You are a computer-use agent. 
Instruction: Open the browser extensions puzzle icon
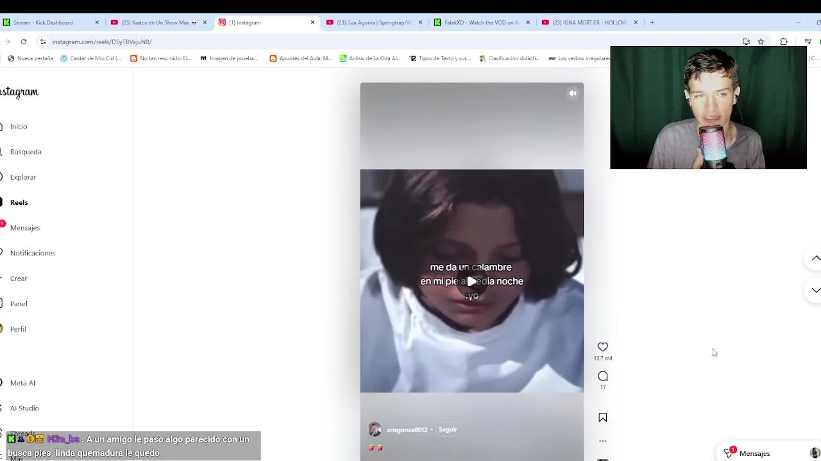coord(784,42)
